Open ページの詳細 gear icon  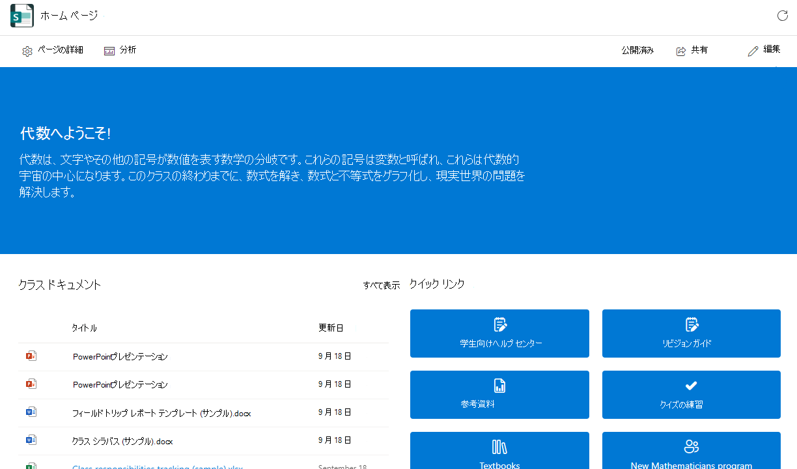coord(27,51)
